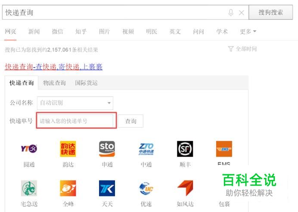
Task: Expand the 更多 dropdown menu
Action: (x=248, y=31)
